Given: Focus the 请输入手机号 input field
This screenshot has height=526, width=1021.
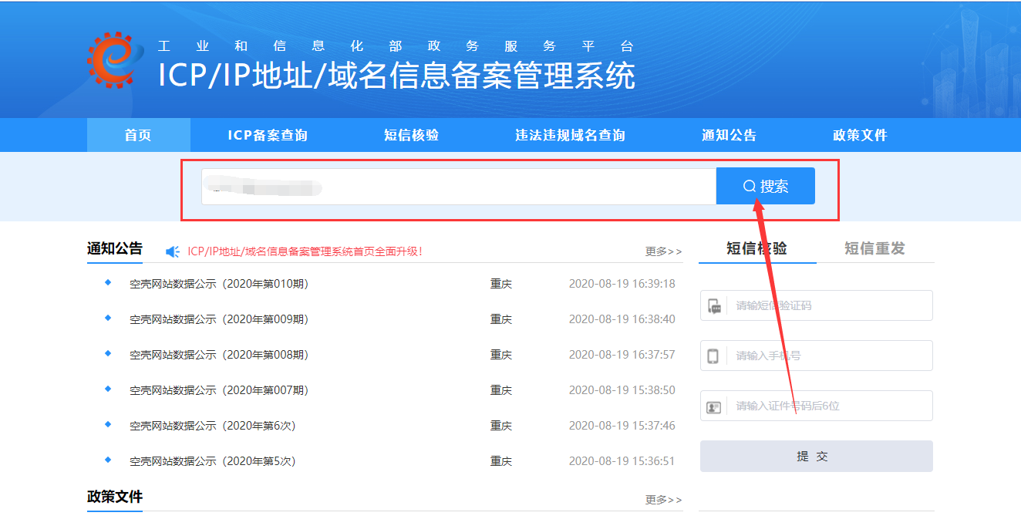Looking at the screenshot, I should [x=817, y=356].
